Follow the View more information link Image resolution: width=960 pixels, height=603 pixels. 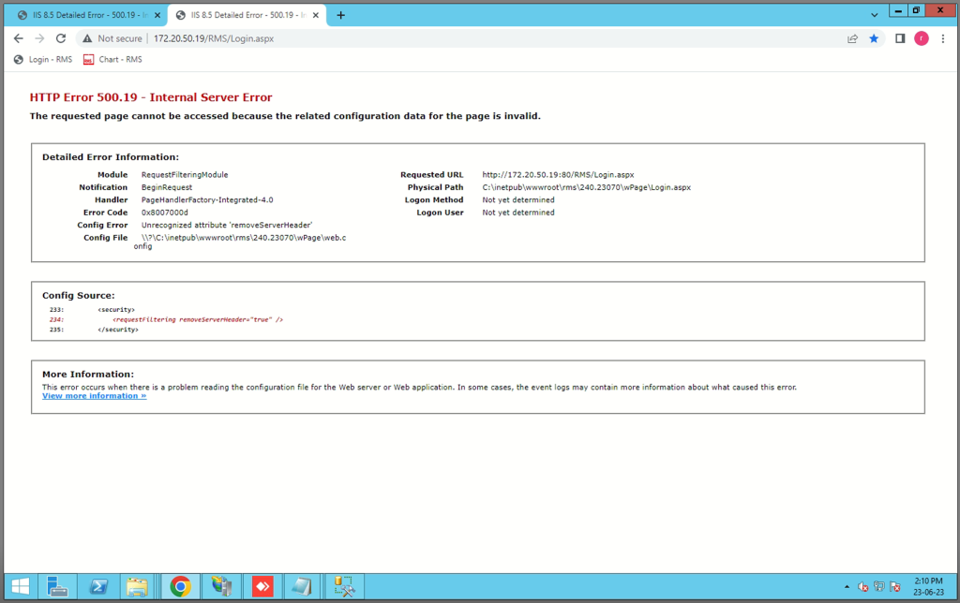95,396
